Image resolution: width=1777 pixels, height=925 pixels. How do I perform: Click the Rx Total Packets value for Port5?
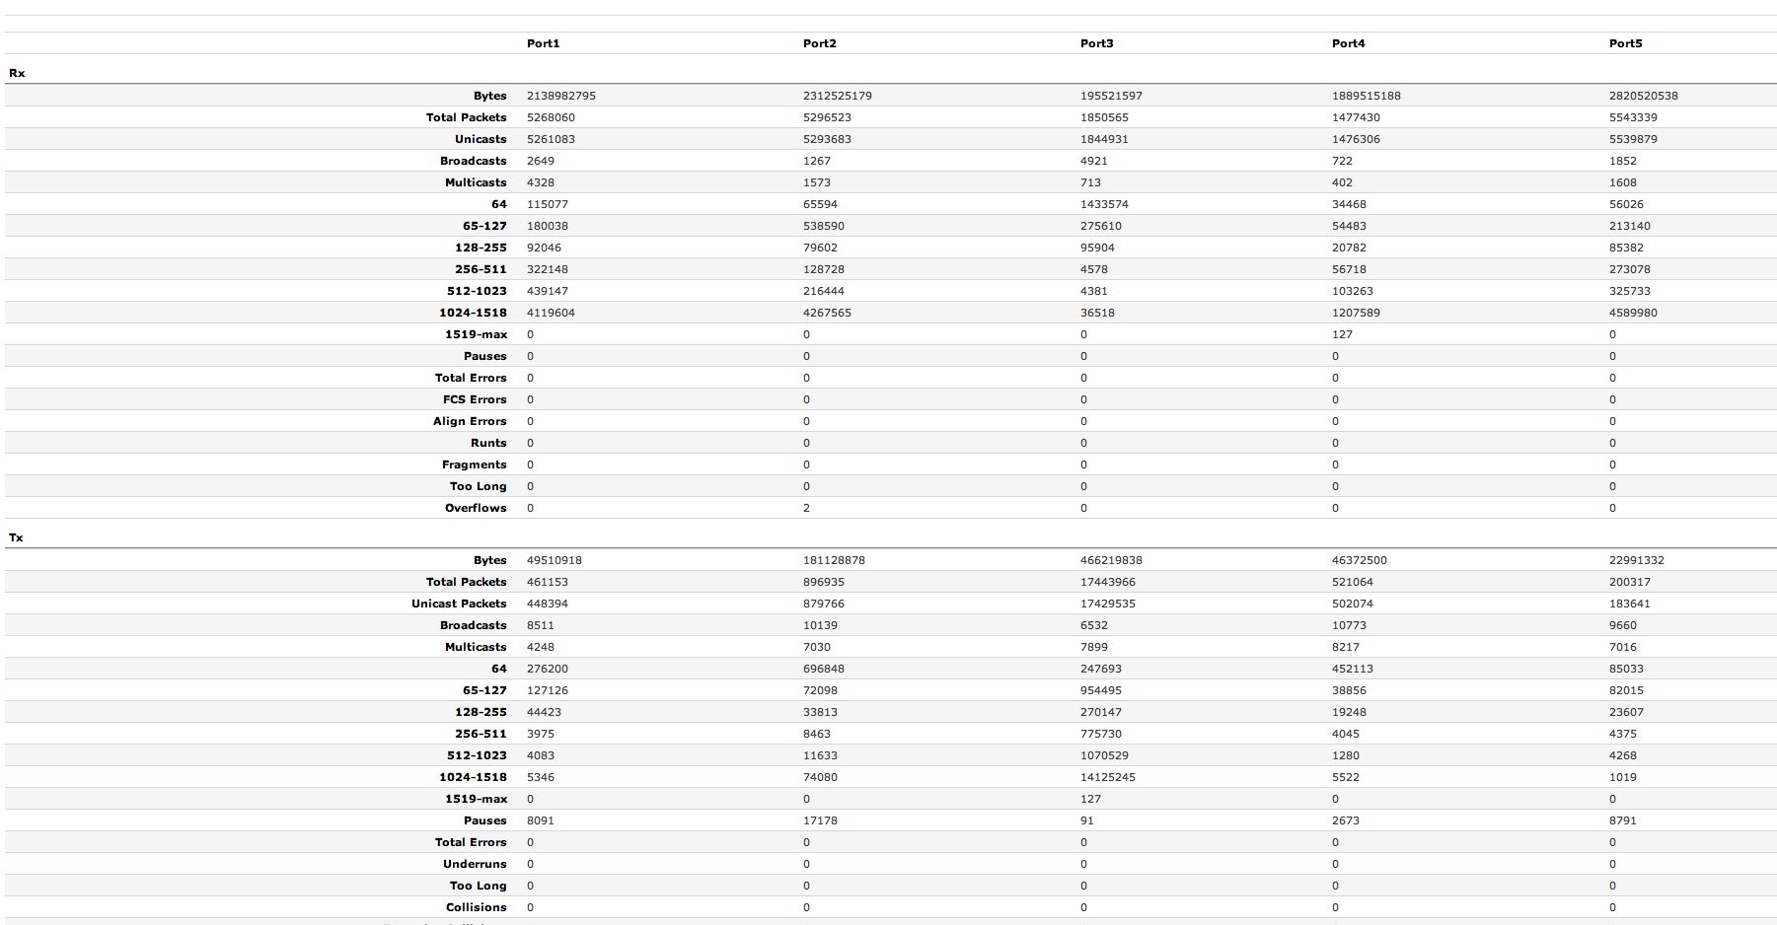pos(1633,117)
